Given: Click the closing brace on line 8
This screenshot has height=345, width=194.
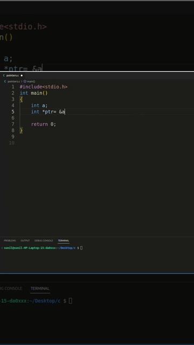Looking at the screenshot, I should point(21,130).
